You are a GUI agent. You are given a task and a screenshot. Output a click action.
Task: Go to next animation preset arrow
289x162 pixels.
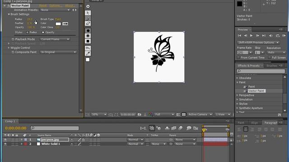click(x=76, y=10)
